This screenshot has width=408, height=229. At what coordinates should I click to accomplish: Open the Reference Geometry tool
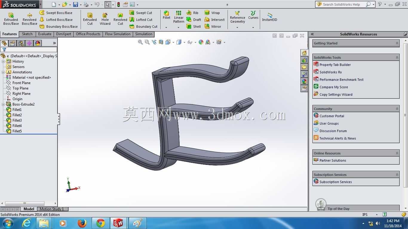[237, 17]
